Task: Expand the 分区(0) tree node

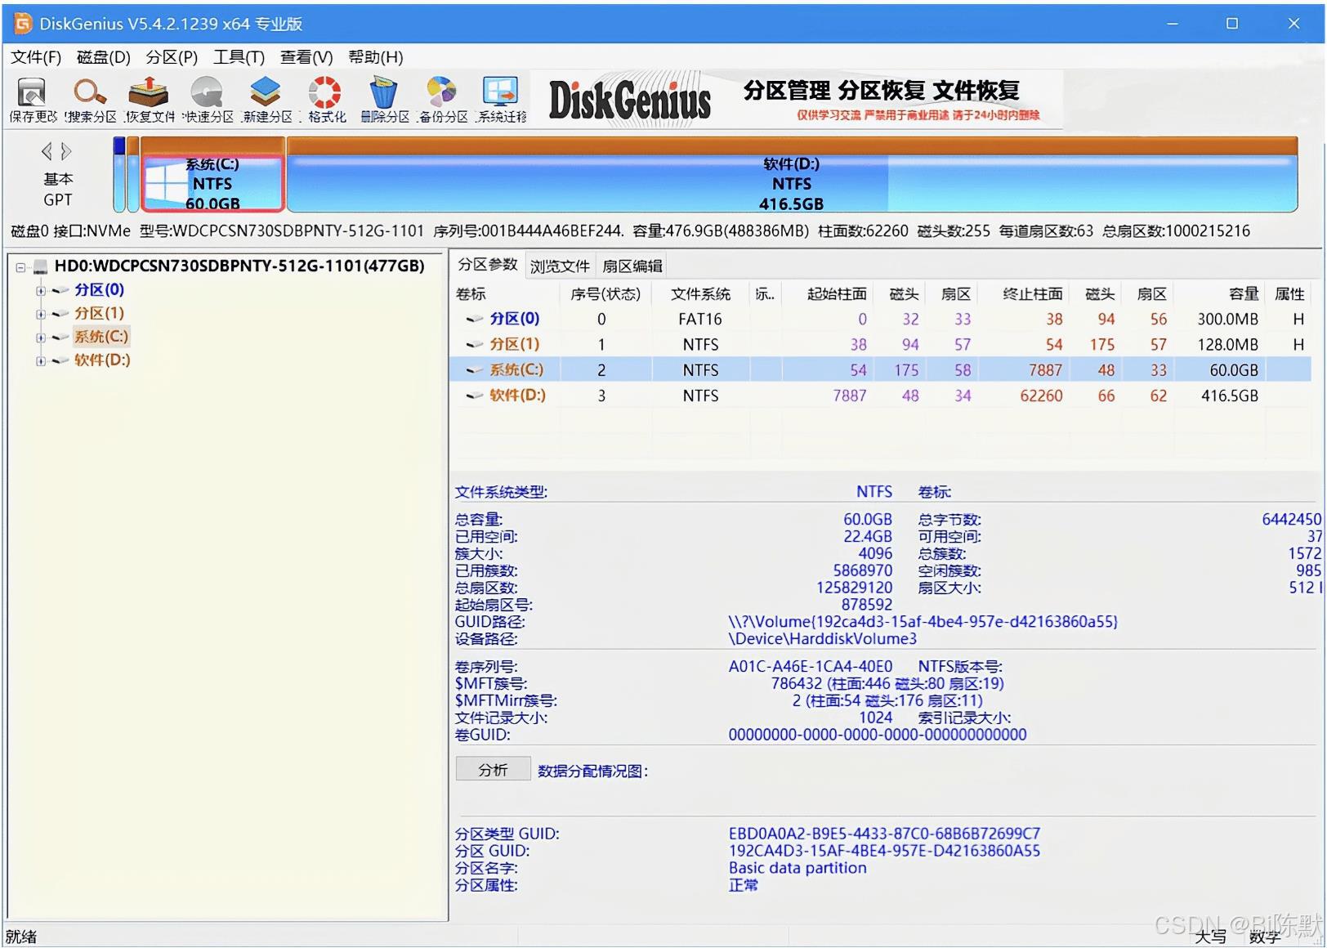Action: tap(40, 290)
